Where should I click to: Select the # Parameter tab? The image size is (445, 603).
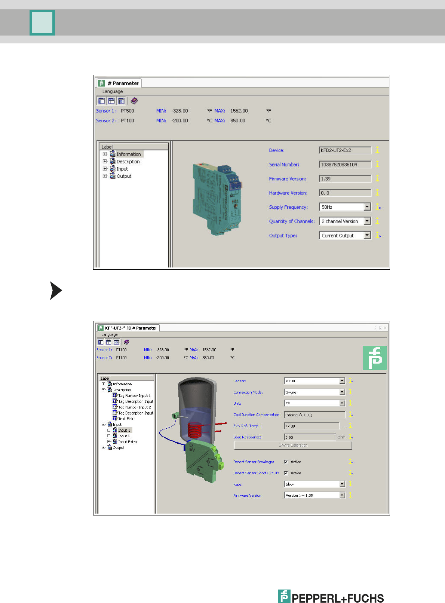click(119, 83)
